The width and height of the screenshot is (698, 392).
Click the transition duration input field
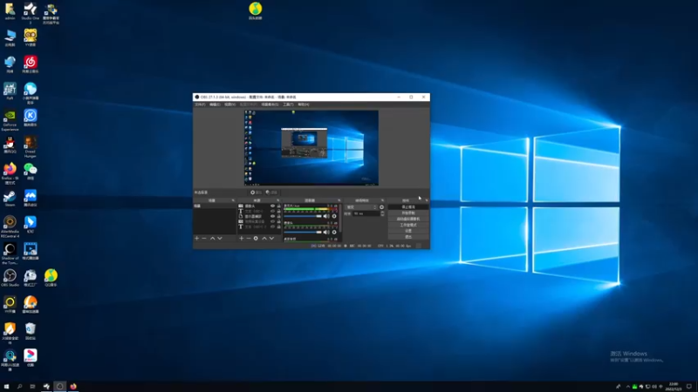[366, 213]
